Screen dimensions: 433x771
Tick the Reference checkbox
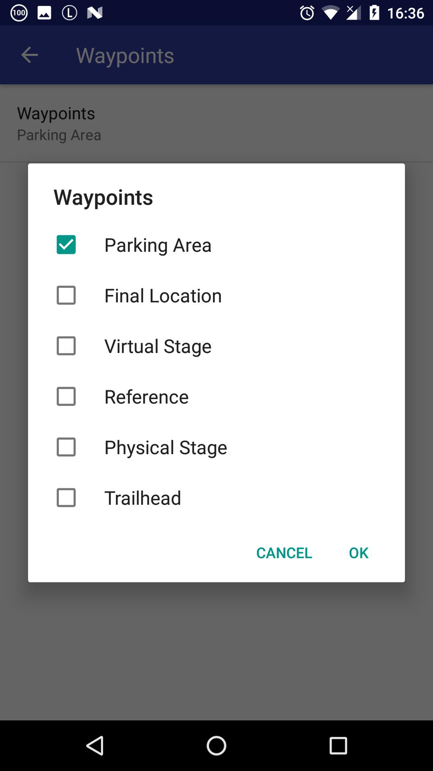pyautogui.click(x=66, y=396)
